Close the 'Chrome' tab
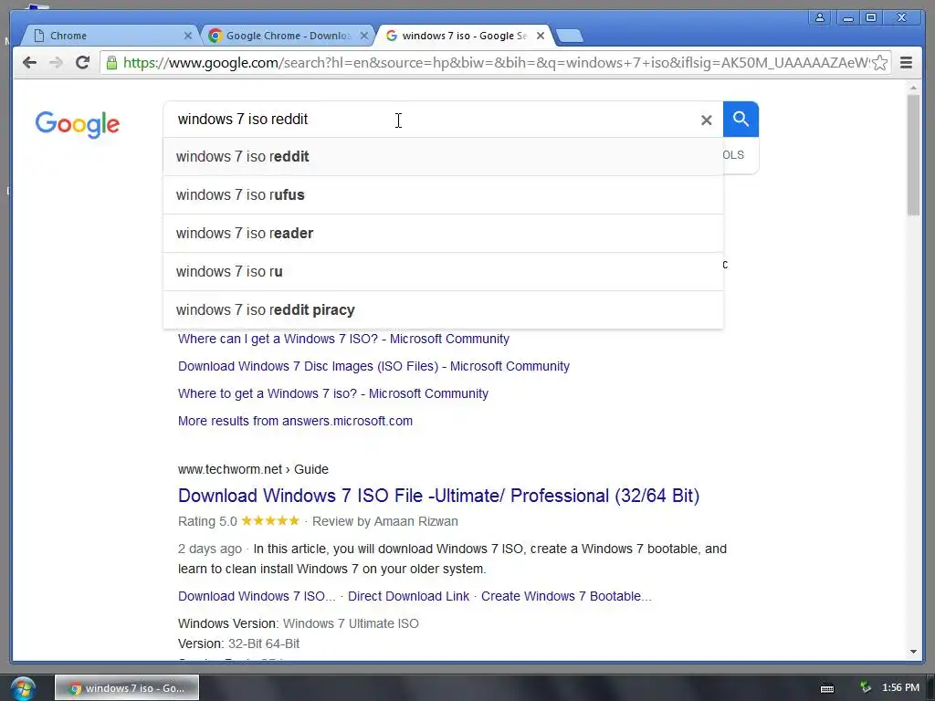935x701 pixels. coord(188,36)
